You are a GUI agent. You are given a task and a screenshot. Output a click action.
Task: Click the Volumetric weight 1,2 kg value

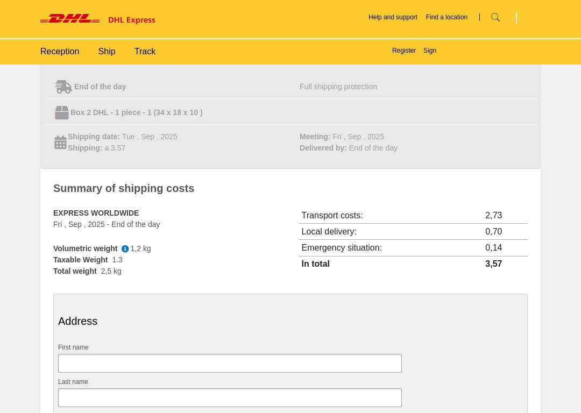coord(141,248)
